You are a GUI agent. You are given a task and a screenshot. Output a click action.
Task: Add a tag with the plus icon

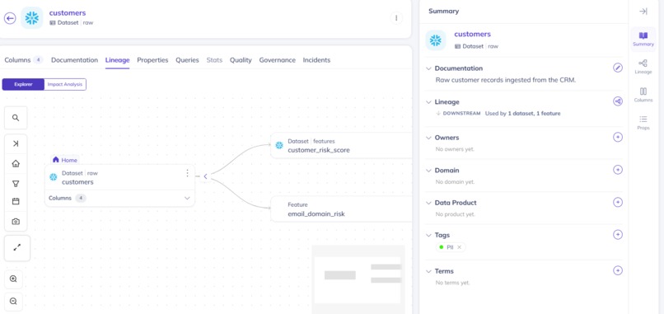coord(618,234)
